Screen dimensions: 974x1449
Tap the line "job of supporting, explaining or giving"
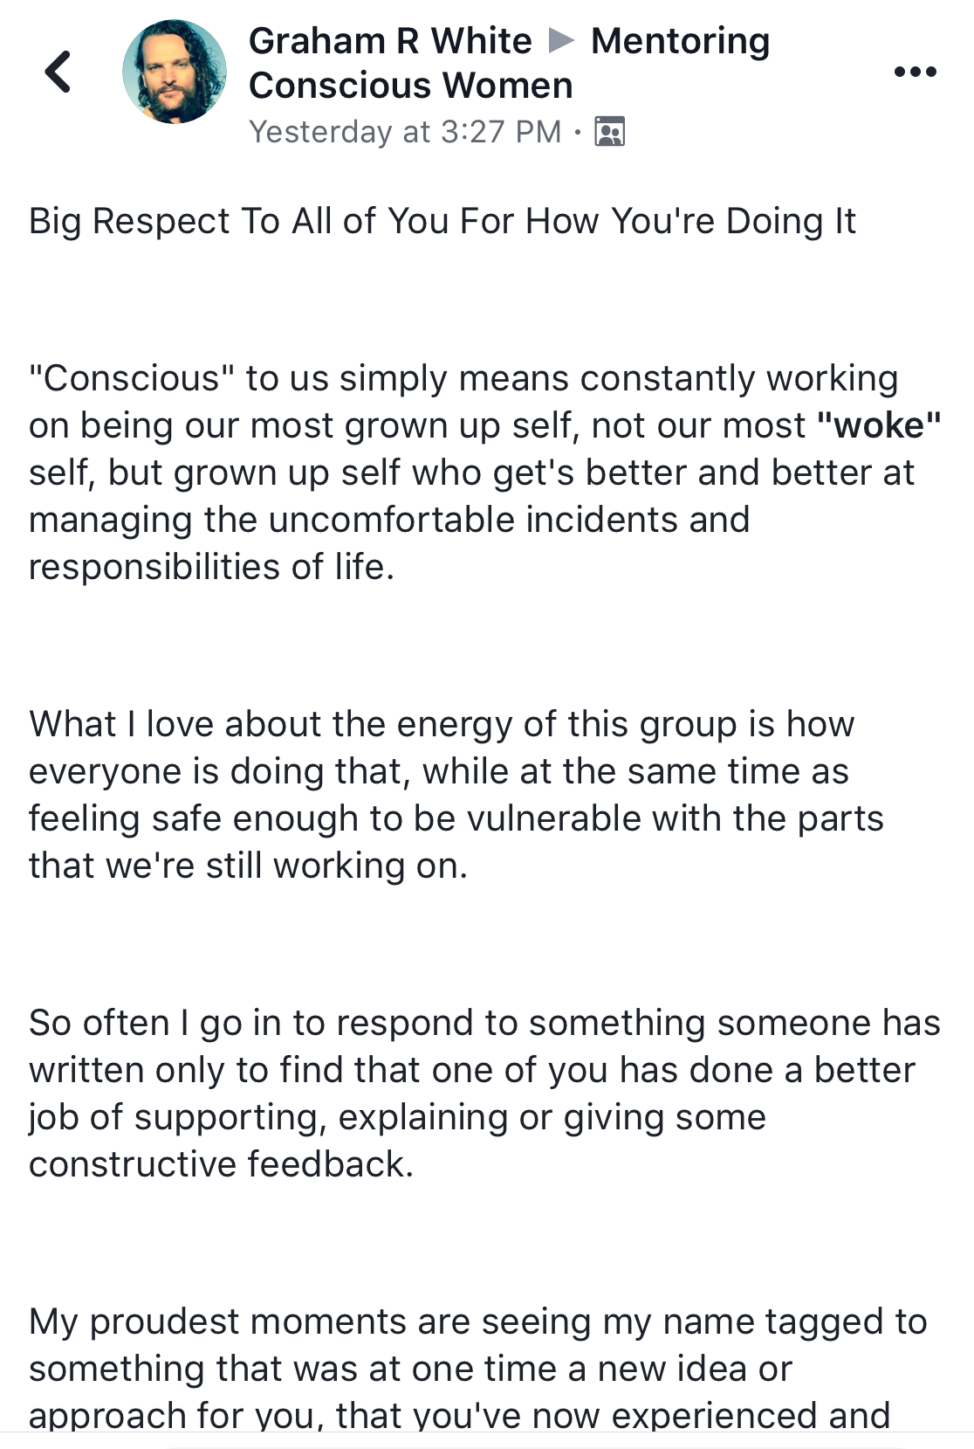[398, 1117]
